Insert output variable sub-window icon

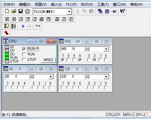click(x=13, y=19)
